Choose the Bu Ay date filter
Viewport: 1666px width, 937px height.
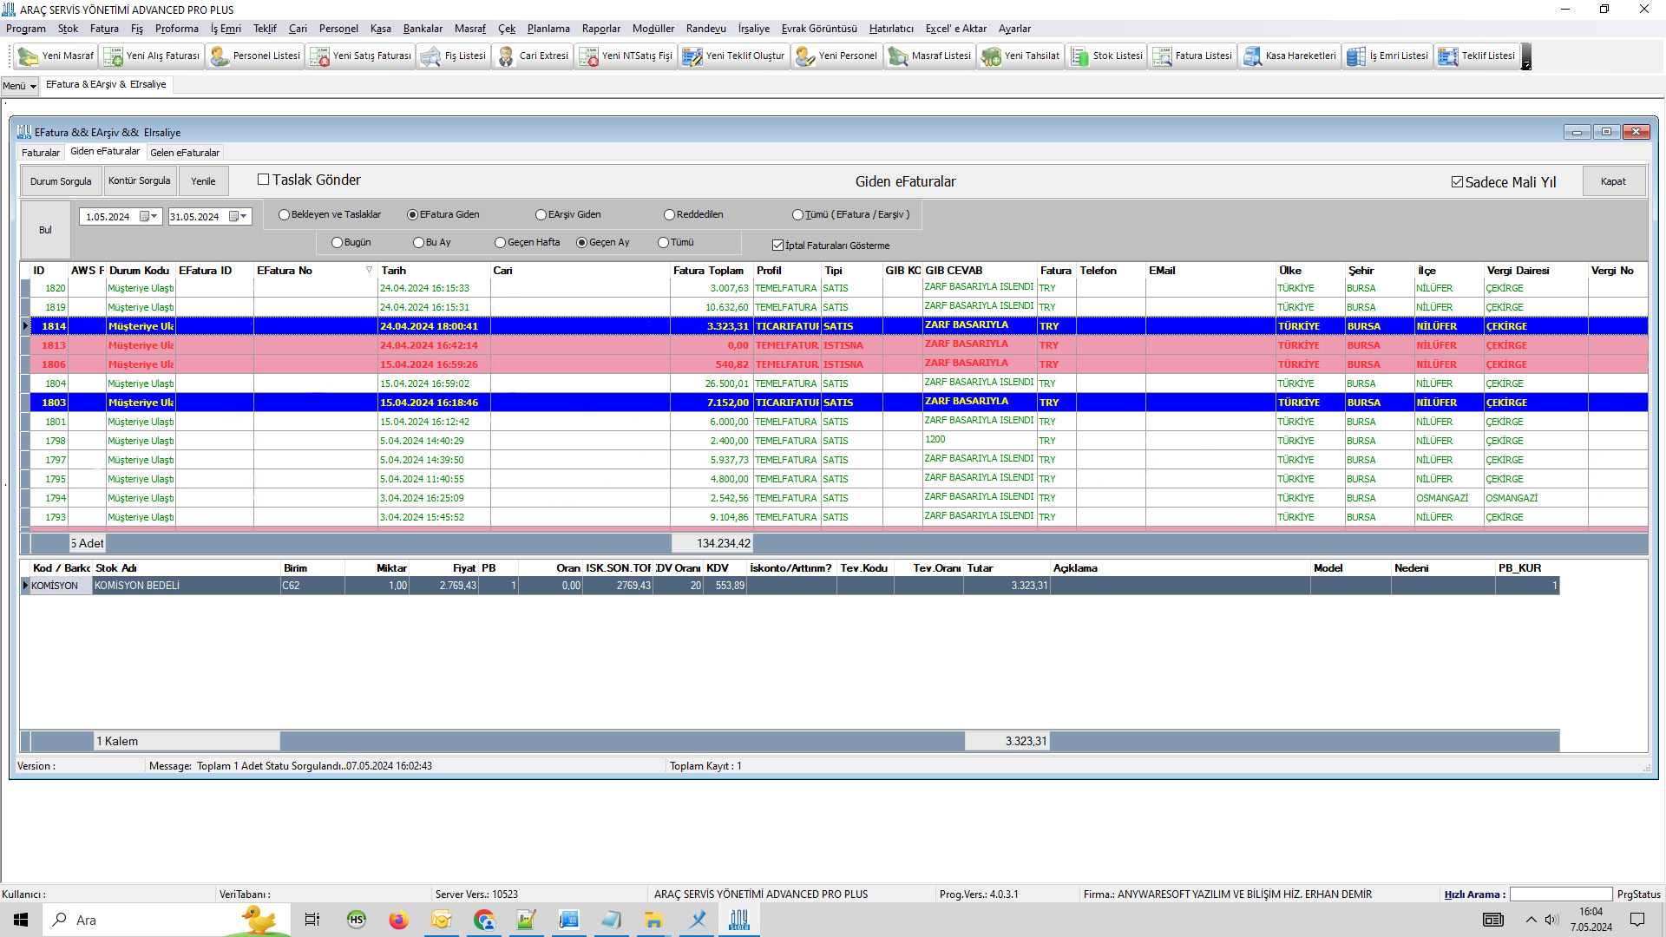tap(418, 243)
